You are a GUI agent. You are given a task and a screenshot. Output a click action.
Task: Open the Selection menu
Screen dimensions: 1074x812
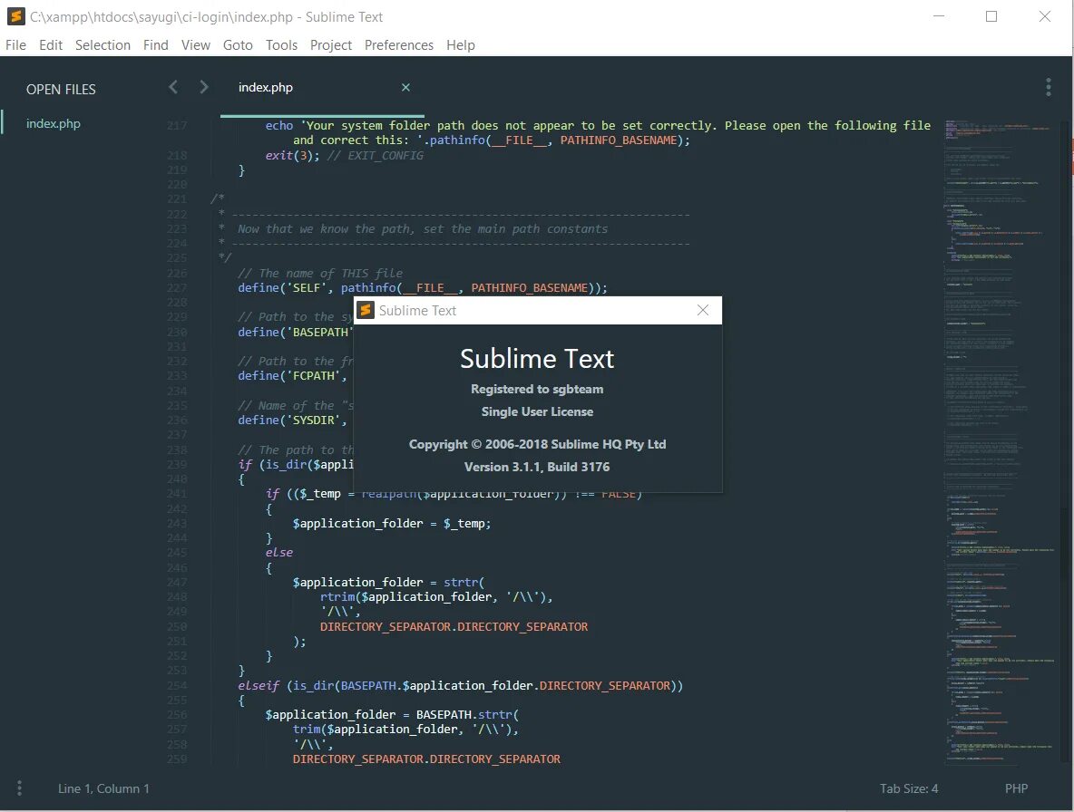(103, 45)
